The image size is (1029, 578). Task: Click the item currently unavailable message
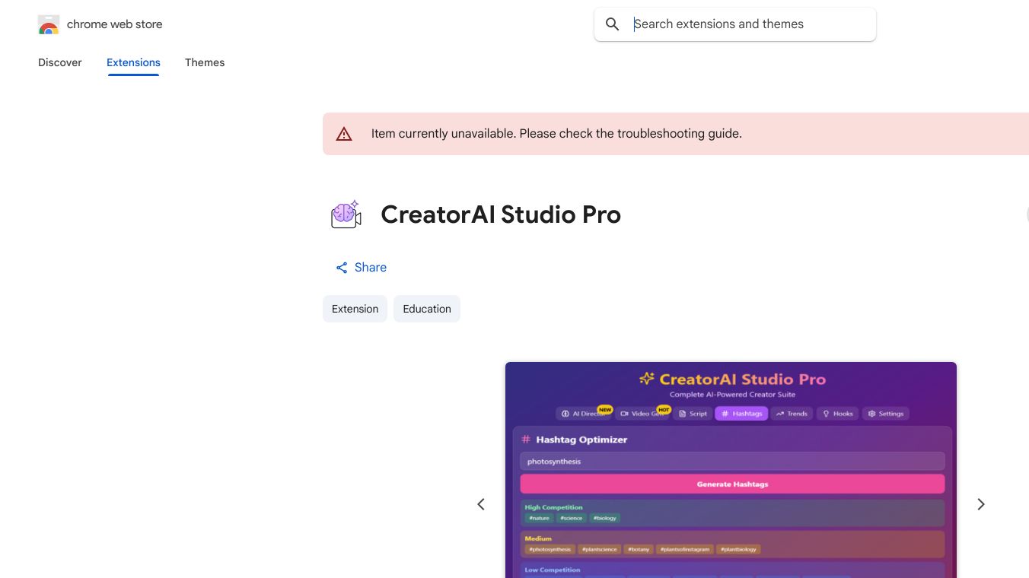click(x=556, y=134)
